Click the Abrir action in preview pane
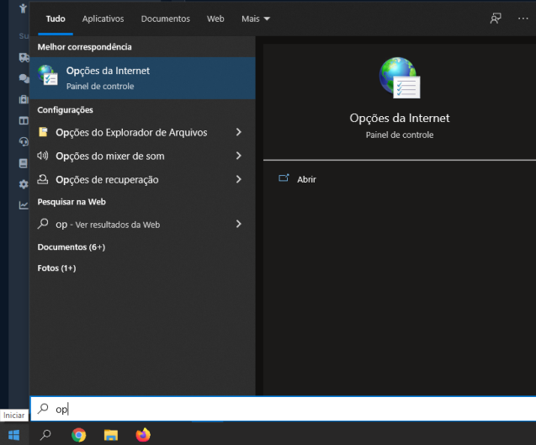Viewport: 536px width, 445px height. click(306, 179)
